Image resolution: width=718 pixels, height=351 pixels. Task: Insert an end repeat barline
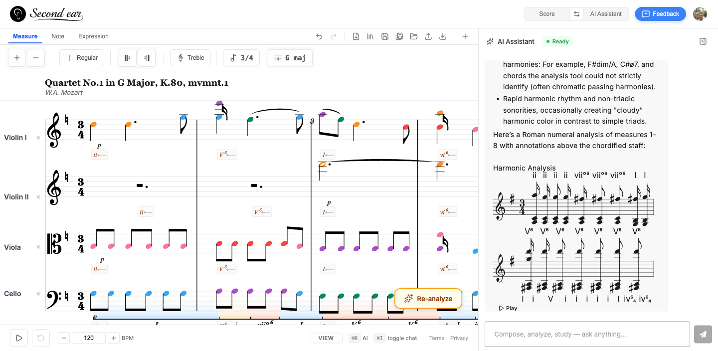coord(147,58)
